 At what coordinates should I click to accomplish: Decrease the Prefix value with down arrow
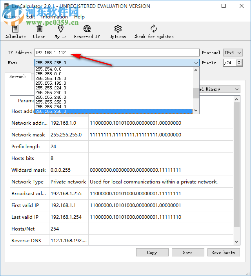point(239,64)
